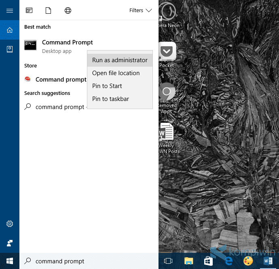This screenshot has height=269, width=279.
Task: Select the Removed Apps desktop icon
Action: [167, 98]
